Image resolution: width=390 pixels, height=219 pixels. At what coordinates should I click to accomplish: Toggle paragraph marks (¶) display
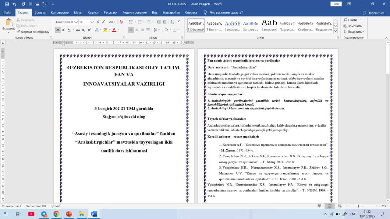click(x=179, y=22)
